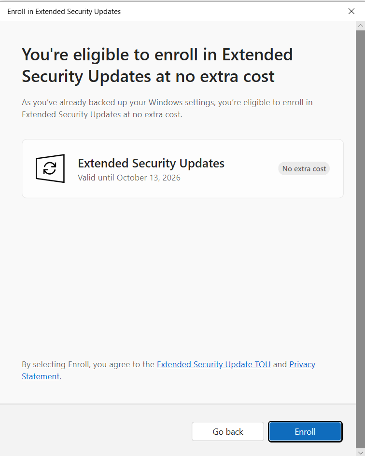
Task: Click the word Statement in the privacy link
Action: coord(41,376)
